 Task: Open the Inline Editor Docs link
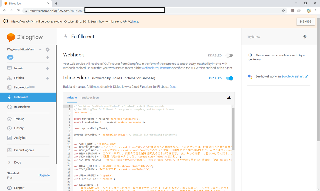tap(173, 87)
